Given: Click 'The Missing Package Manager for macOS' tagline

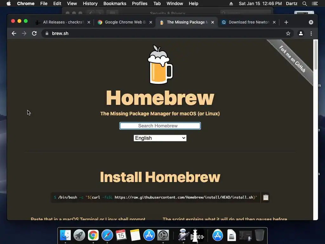Looking at the screenshot, I should [160, 114].
